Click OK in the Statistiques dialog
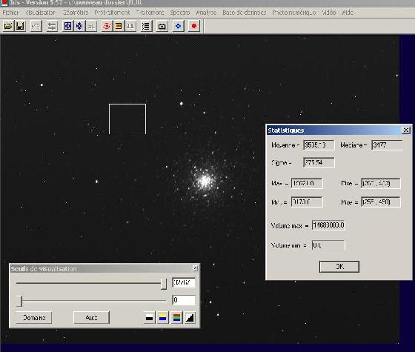 (339, 267)
